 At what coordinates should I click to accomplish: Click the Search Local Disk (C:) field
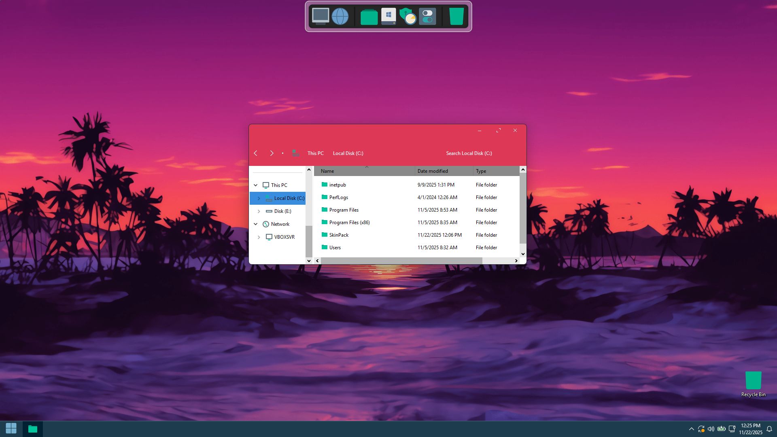pyautogui.click(x=469, y=153)
